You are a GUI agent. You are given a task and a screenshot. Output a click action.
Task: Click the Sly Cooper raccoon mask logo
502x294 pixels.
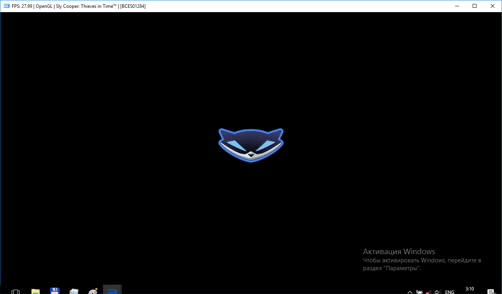pos(251,145)
